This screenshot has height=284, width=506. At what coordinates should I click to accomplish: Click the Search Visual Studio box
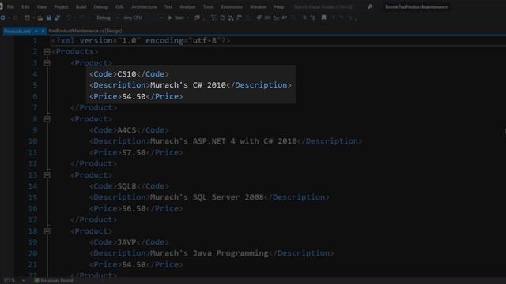323,7
